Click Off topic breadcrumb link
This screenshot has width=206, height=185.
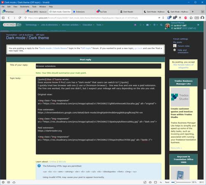(40, 35)
